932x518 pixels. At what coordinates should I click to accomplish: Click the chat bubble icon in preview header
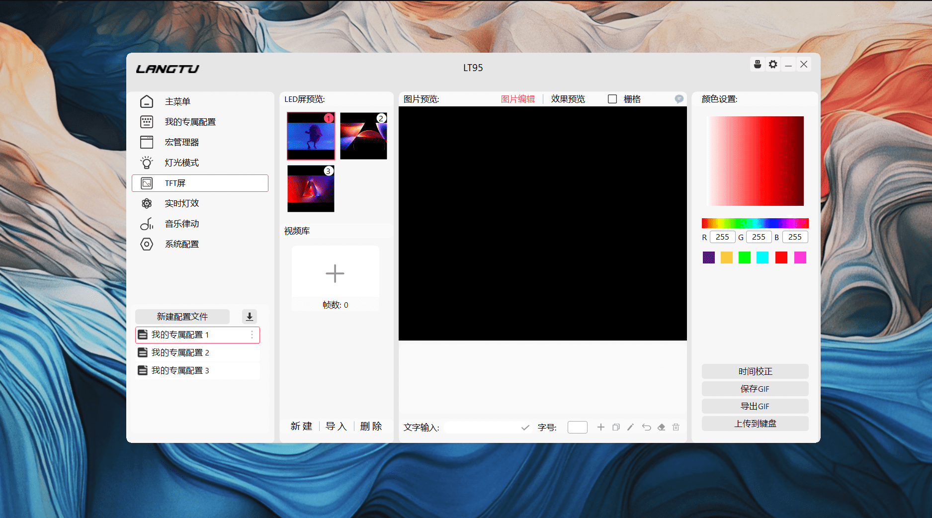pos(679,99)
